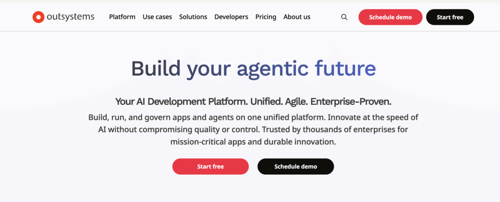Open search with the magnifier icon
The image size is (500, 202).
click(x=344, y=17)
